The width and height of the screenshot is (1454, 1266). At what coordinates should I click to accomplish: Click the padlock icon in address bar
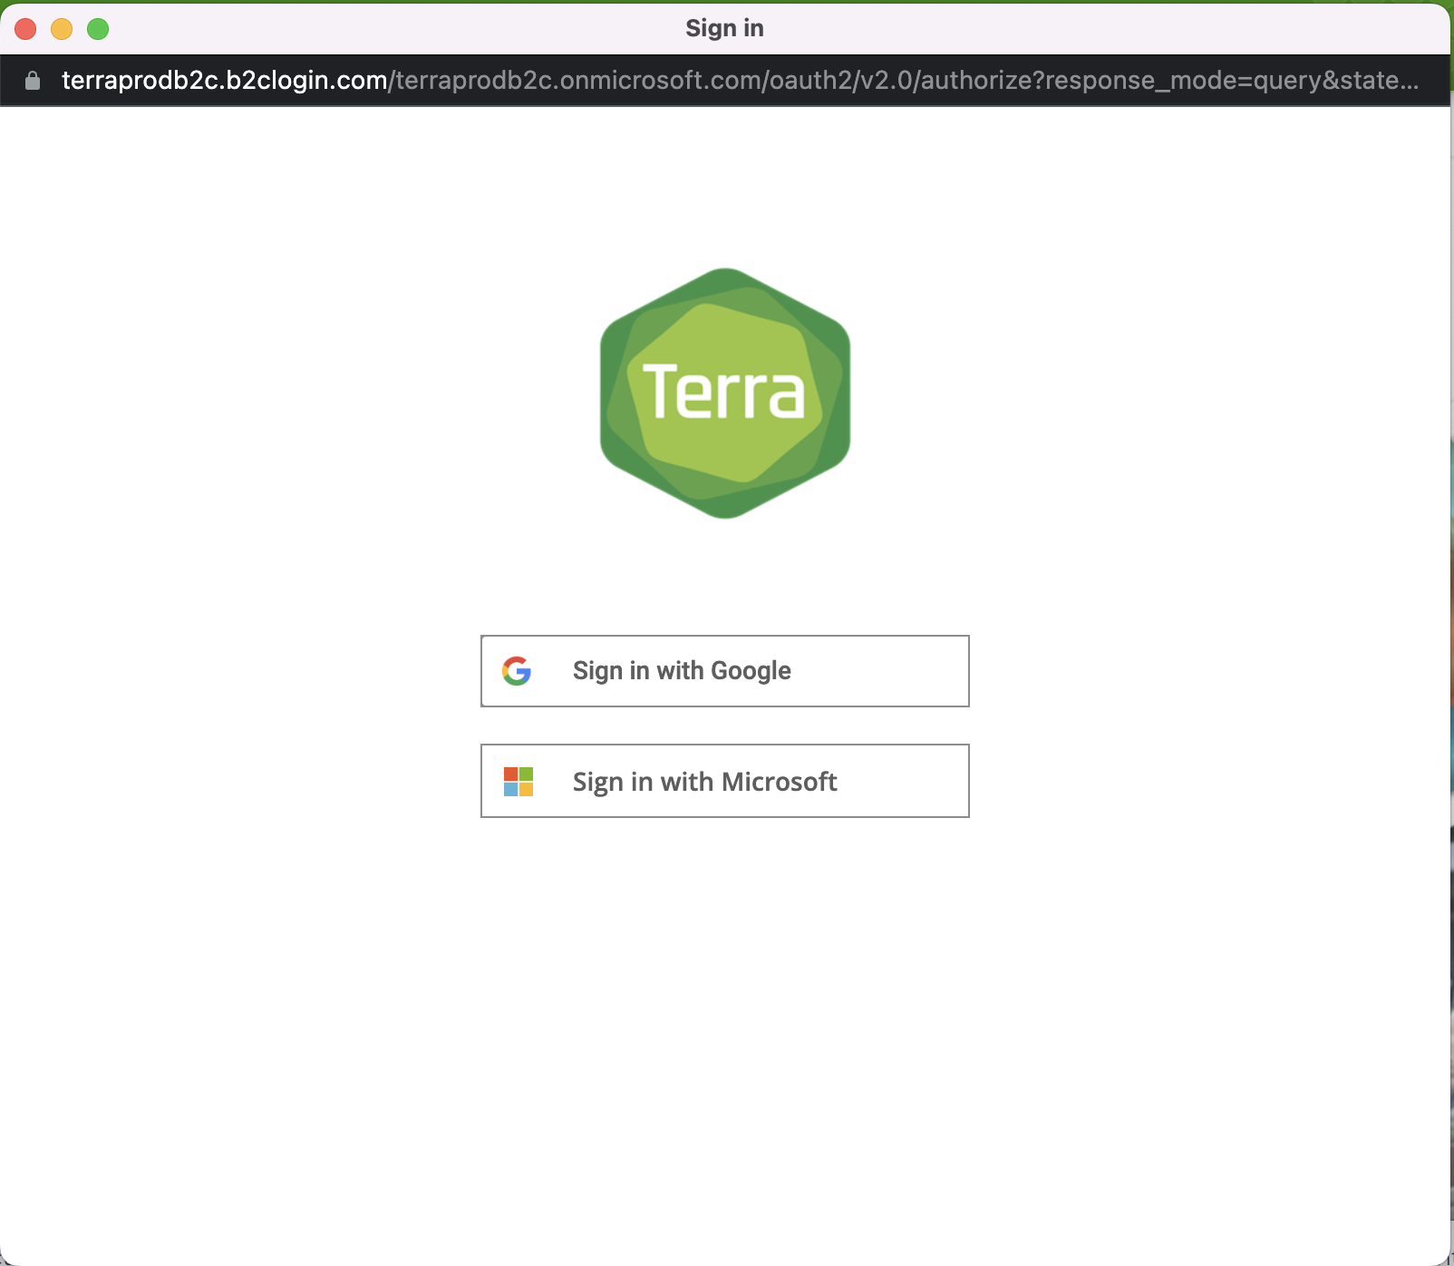(x=33, y=81)
